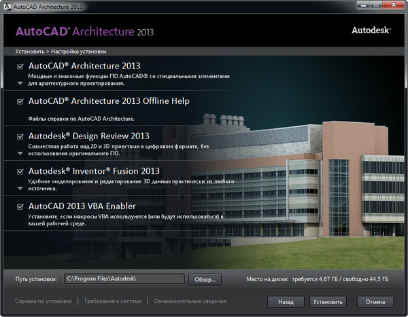This screenshot has height=317, width=408.
Task: Click the installation path text field
Action: (x=124, y=278)
